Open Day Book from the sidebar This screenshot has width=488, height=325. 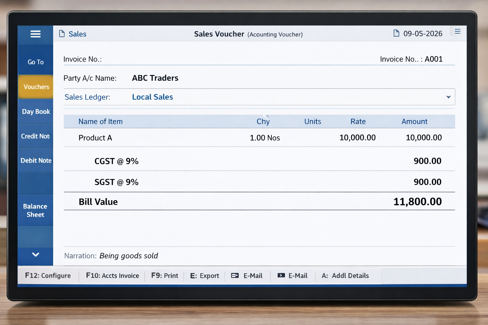click(35, 111)
